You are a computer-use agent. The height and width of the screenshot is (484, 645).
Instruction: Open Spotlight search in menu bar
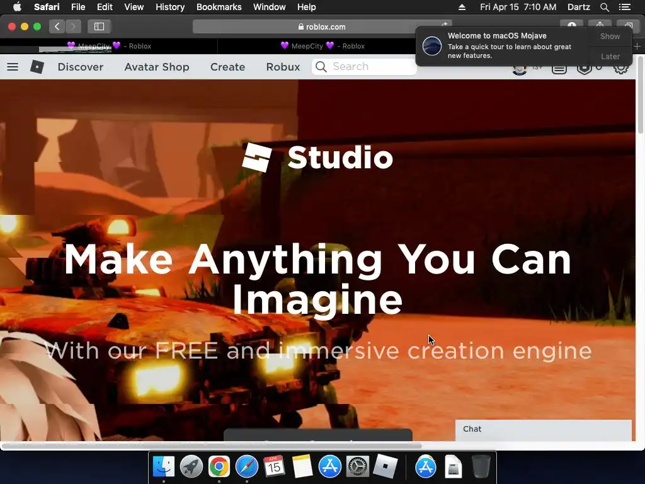604,7
